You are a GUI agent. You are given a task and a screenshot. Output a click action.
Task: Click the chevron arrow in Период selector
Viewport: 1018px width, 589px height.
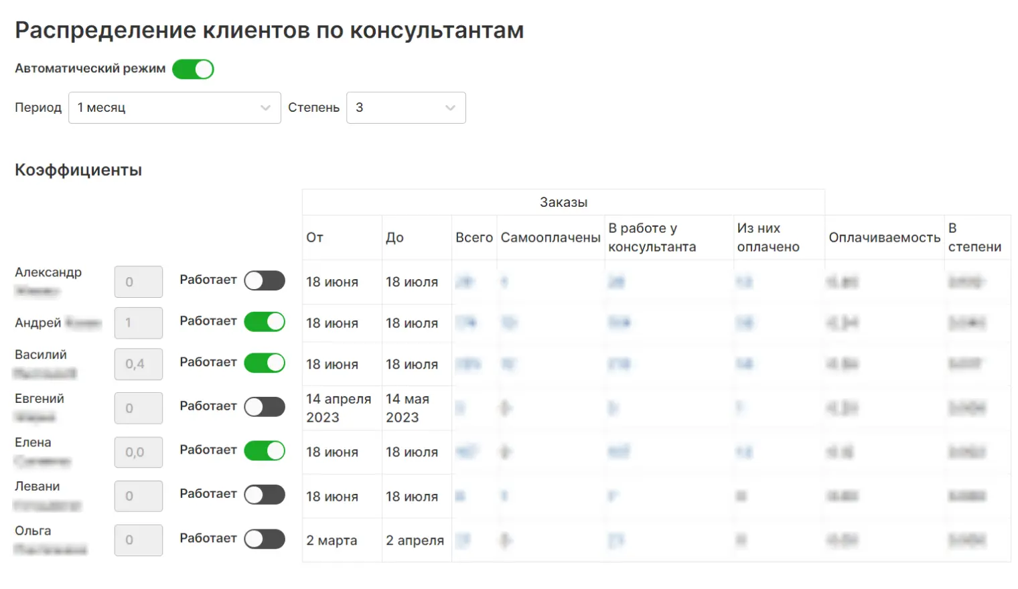(265, 108)
